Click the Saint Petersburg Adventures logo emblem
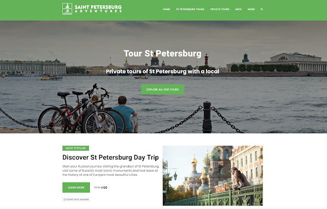This screenshot has height=209, width=327. pyautogui.click(x=67, y=9)
